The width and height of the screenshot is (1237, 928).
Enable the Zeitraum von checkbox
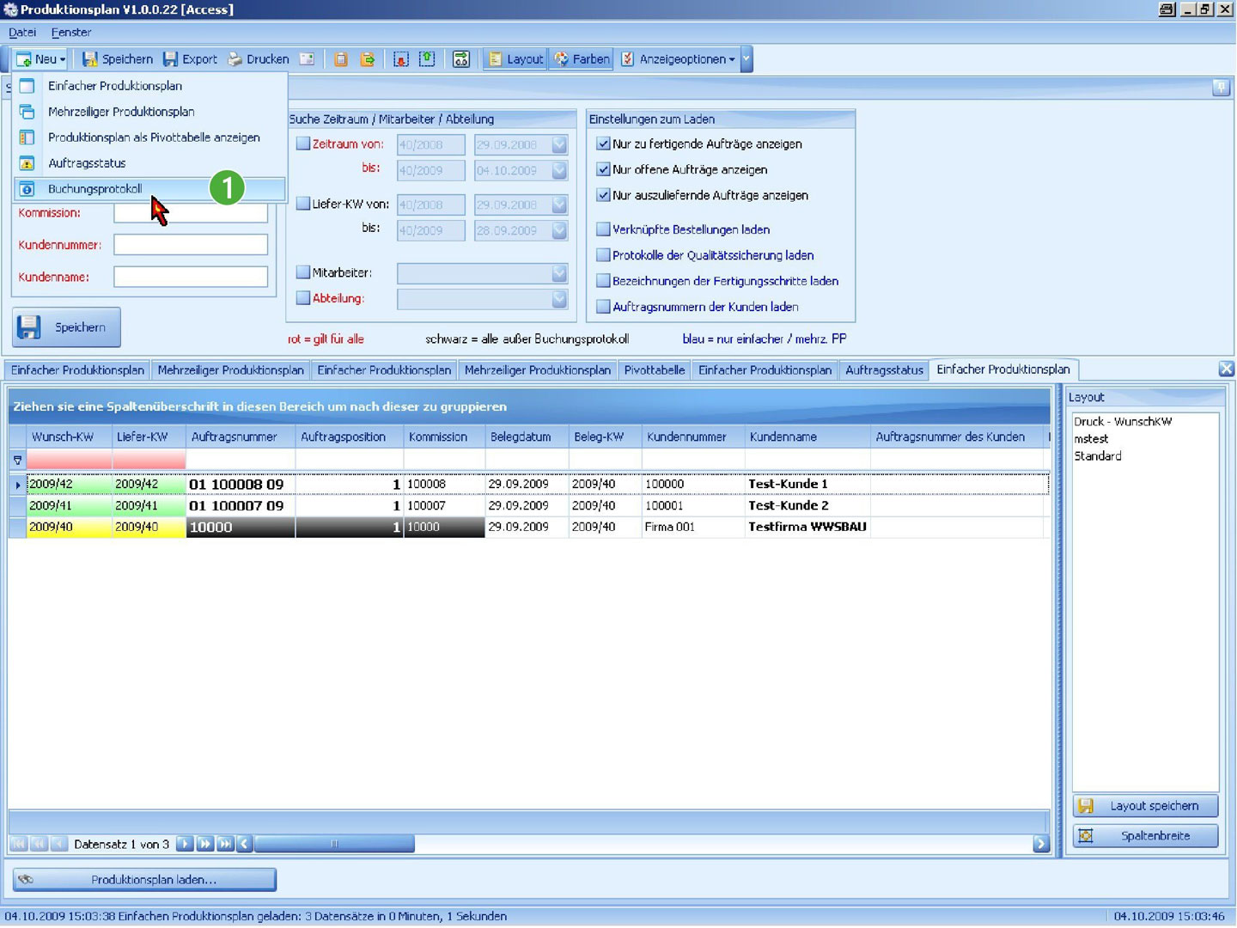click(x=303, y=143)
